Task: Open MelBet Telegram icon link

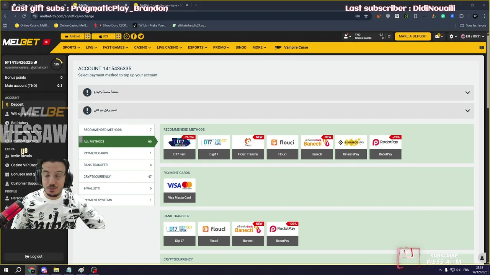Action: [x=141, y=36]
